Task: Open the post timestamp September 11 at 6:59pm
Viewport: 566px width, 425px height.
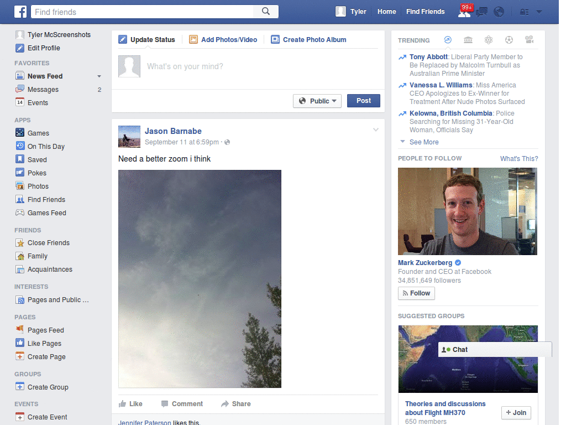Action: tap(181, 142)
